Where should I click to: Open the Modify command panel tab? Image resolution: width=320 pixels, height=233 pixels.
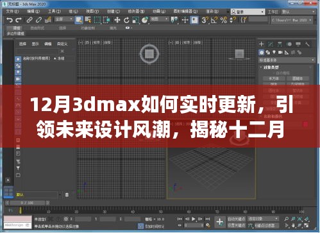click(x=271, y=44)
